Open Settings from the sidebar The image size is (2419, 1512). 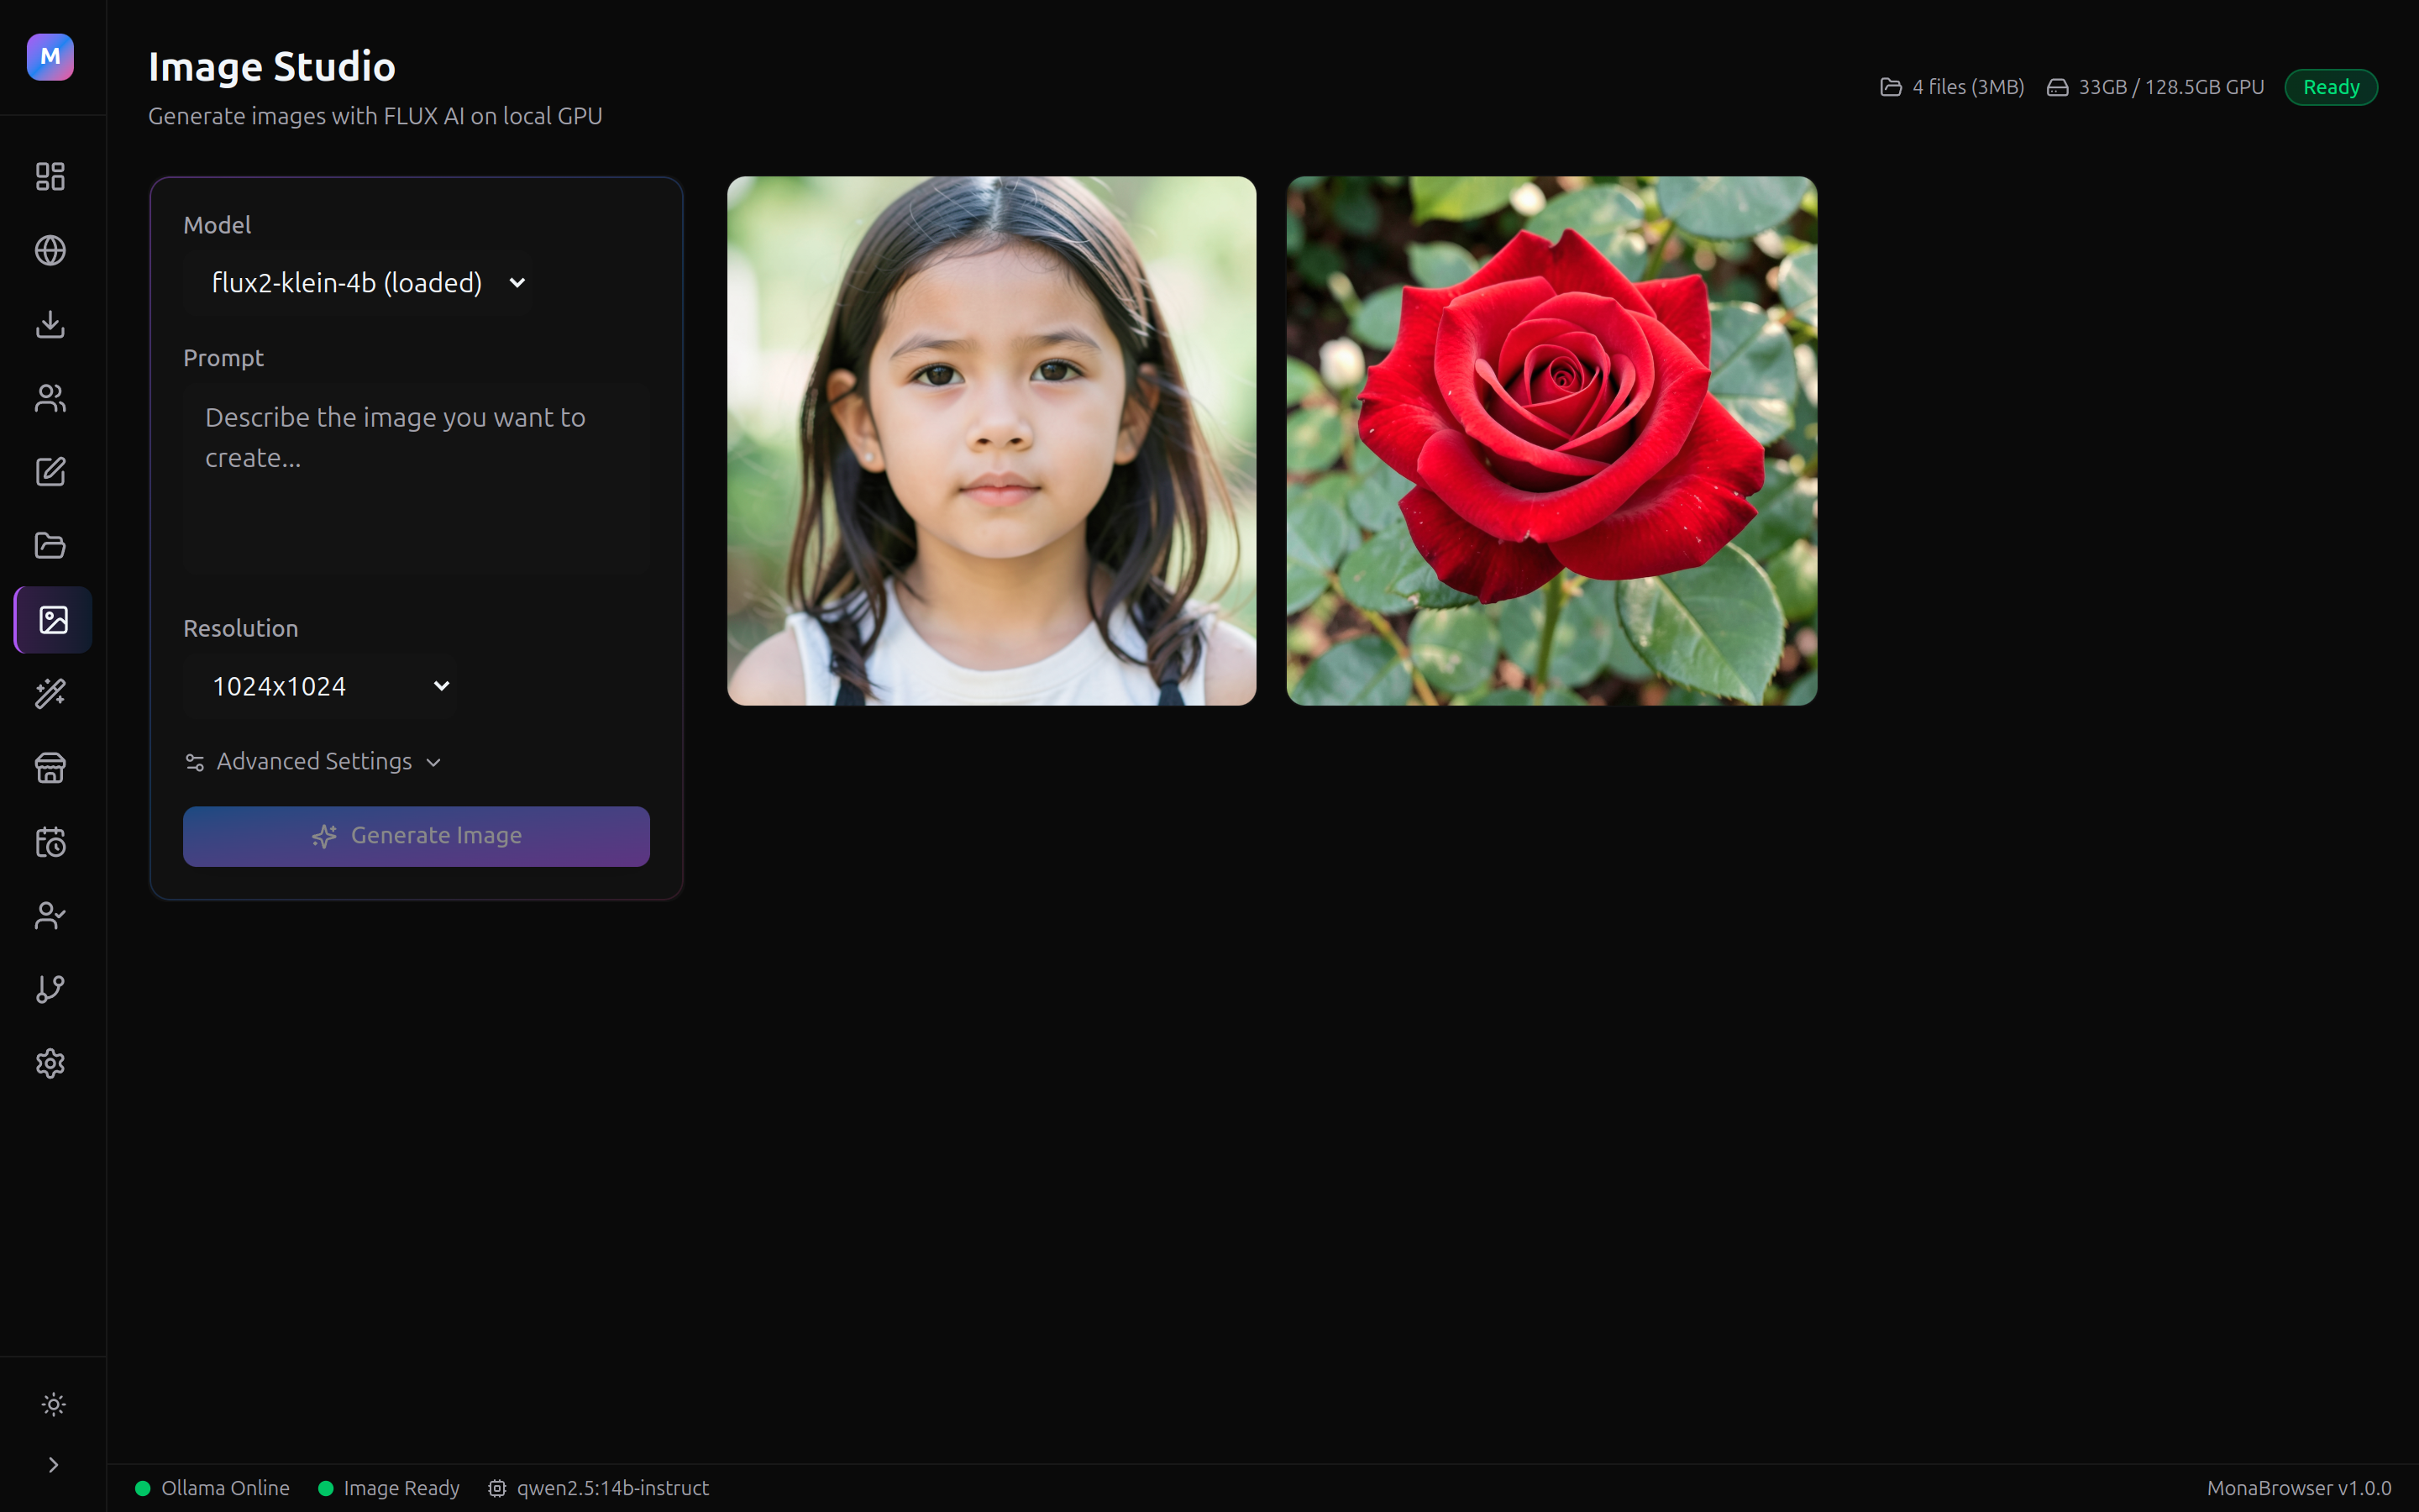(51, 1063)
